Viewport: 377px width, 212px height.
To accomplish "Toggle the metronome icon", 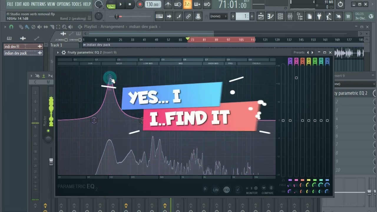I will pos(168,4).
